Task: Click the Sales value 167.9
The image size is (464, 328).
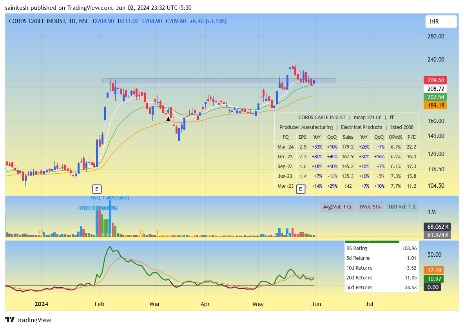Action: 348,157
